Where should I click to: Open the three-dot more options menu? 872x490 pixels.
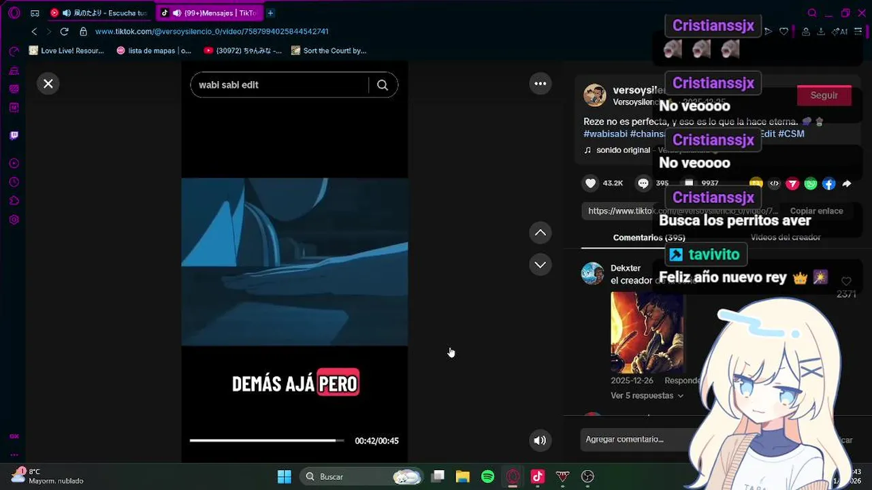point(540,84)
